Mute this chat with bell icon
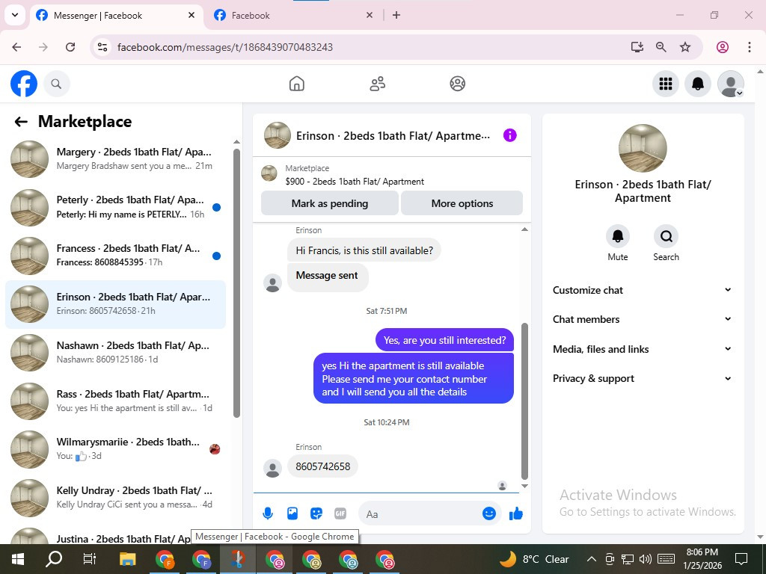766x574 pixels. pos(617,237)
